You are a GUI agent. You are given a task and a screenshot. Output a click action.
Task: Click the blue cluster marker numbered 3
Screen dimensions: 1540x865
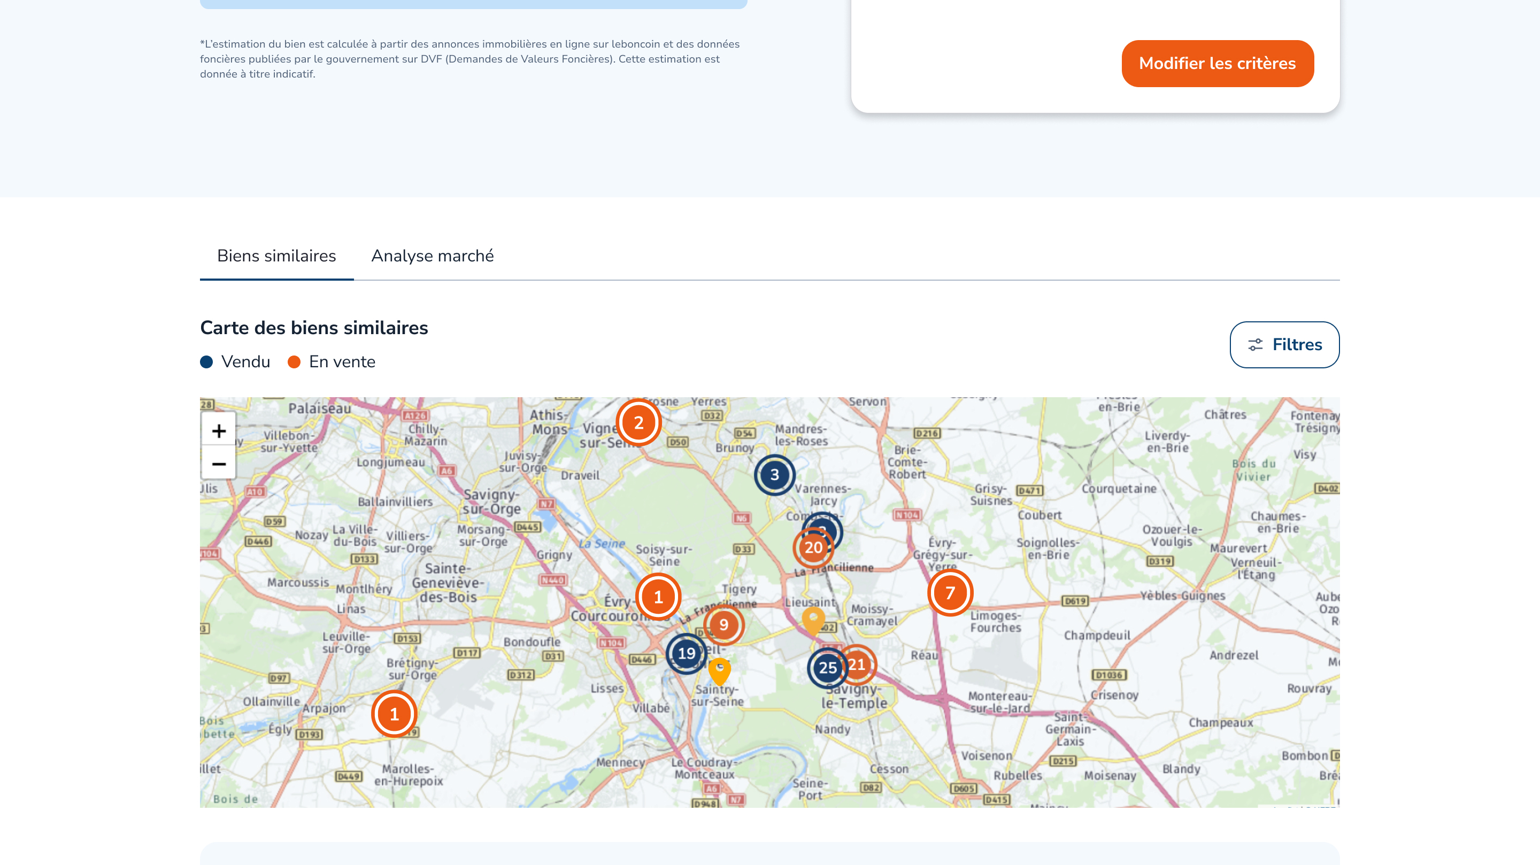click(774, 475)
